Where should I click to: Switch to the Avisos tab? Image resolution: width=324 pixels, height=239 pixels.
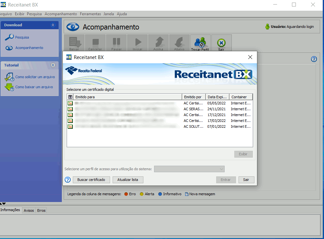coord(29,210)
